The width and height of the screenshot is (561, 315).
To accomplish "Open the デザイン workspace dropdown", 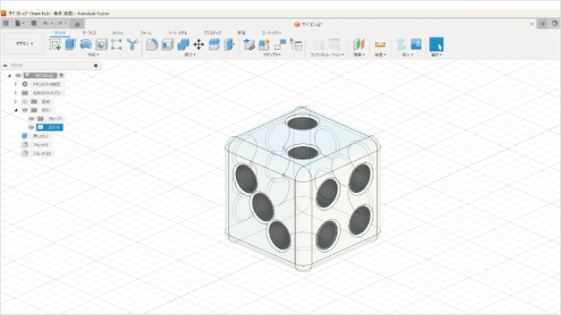I will click(24, 44).
